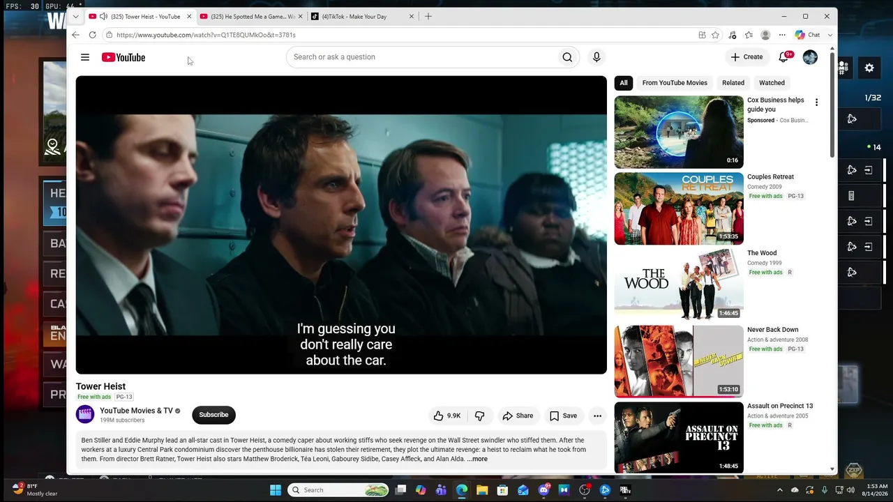
Task: Switch to the Tower Heist YouTube tab
Action: tap(140, 16)
